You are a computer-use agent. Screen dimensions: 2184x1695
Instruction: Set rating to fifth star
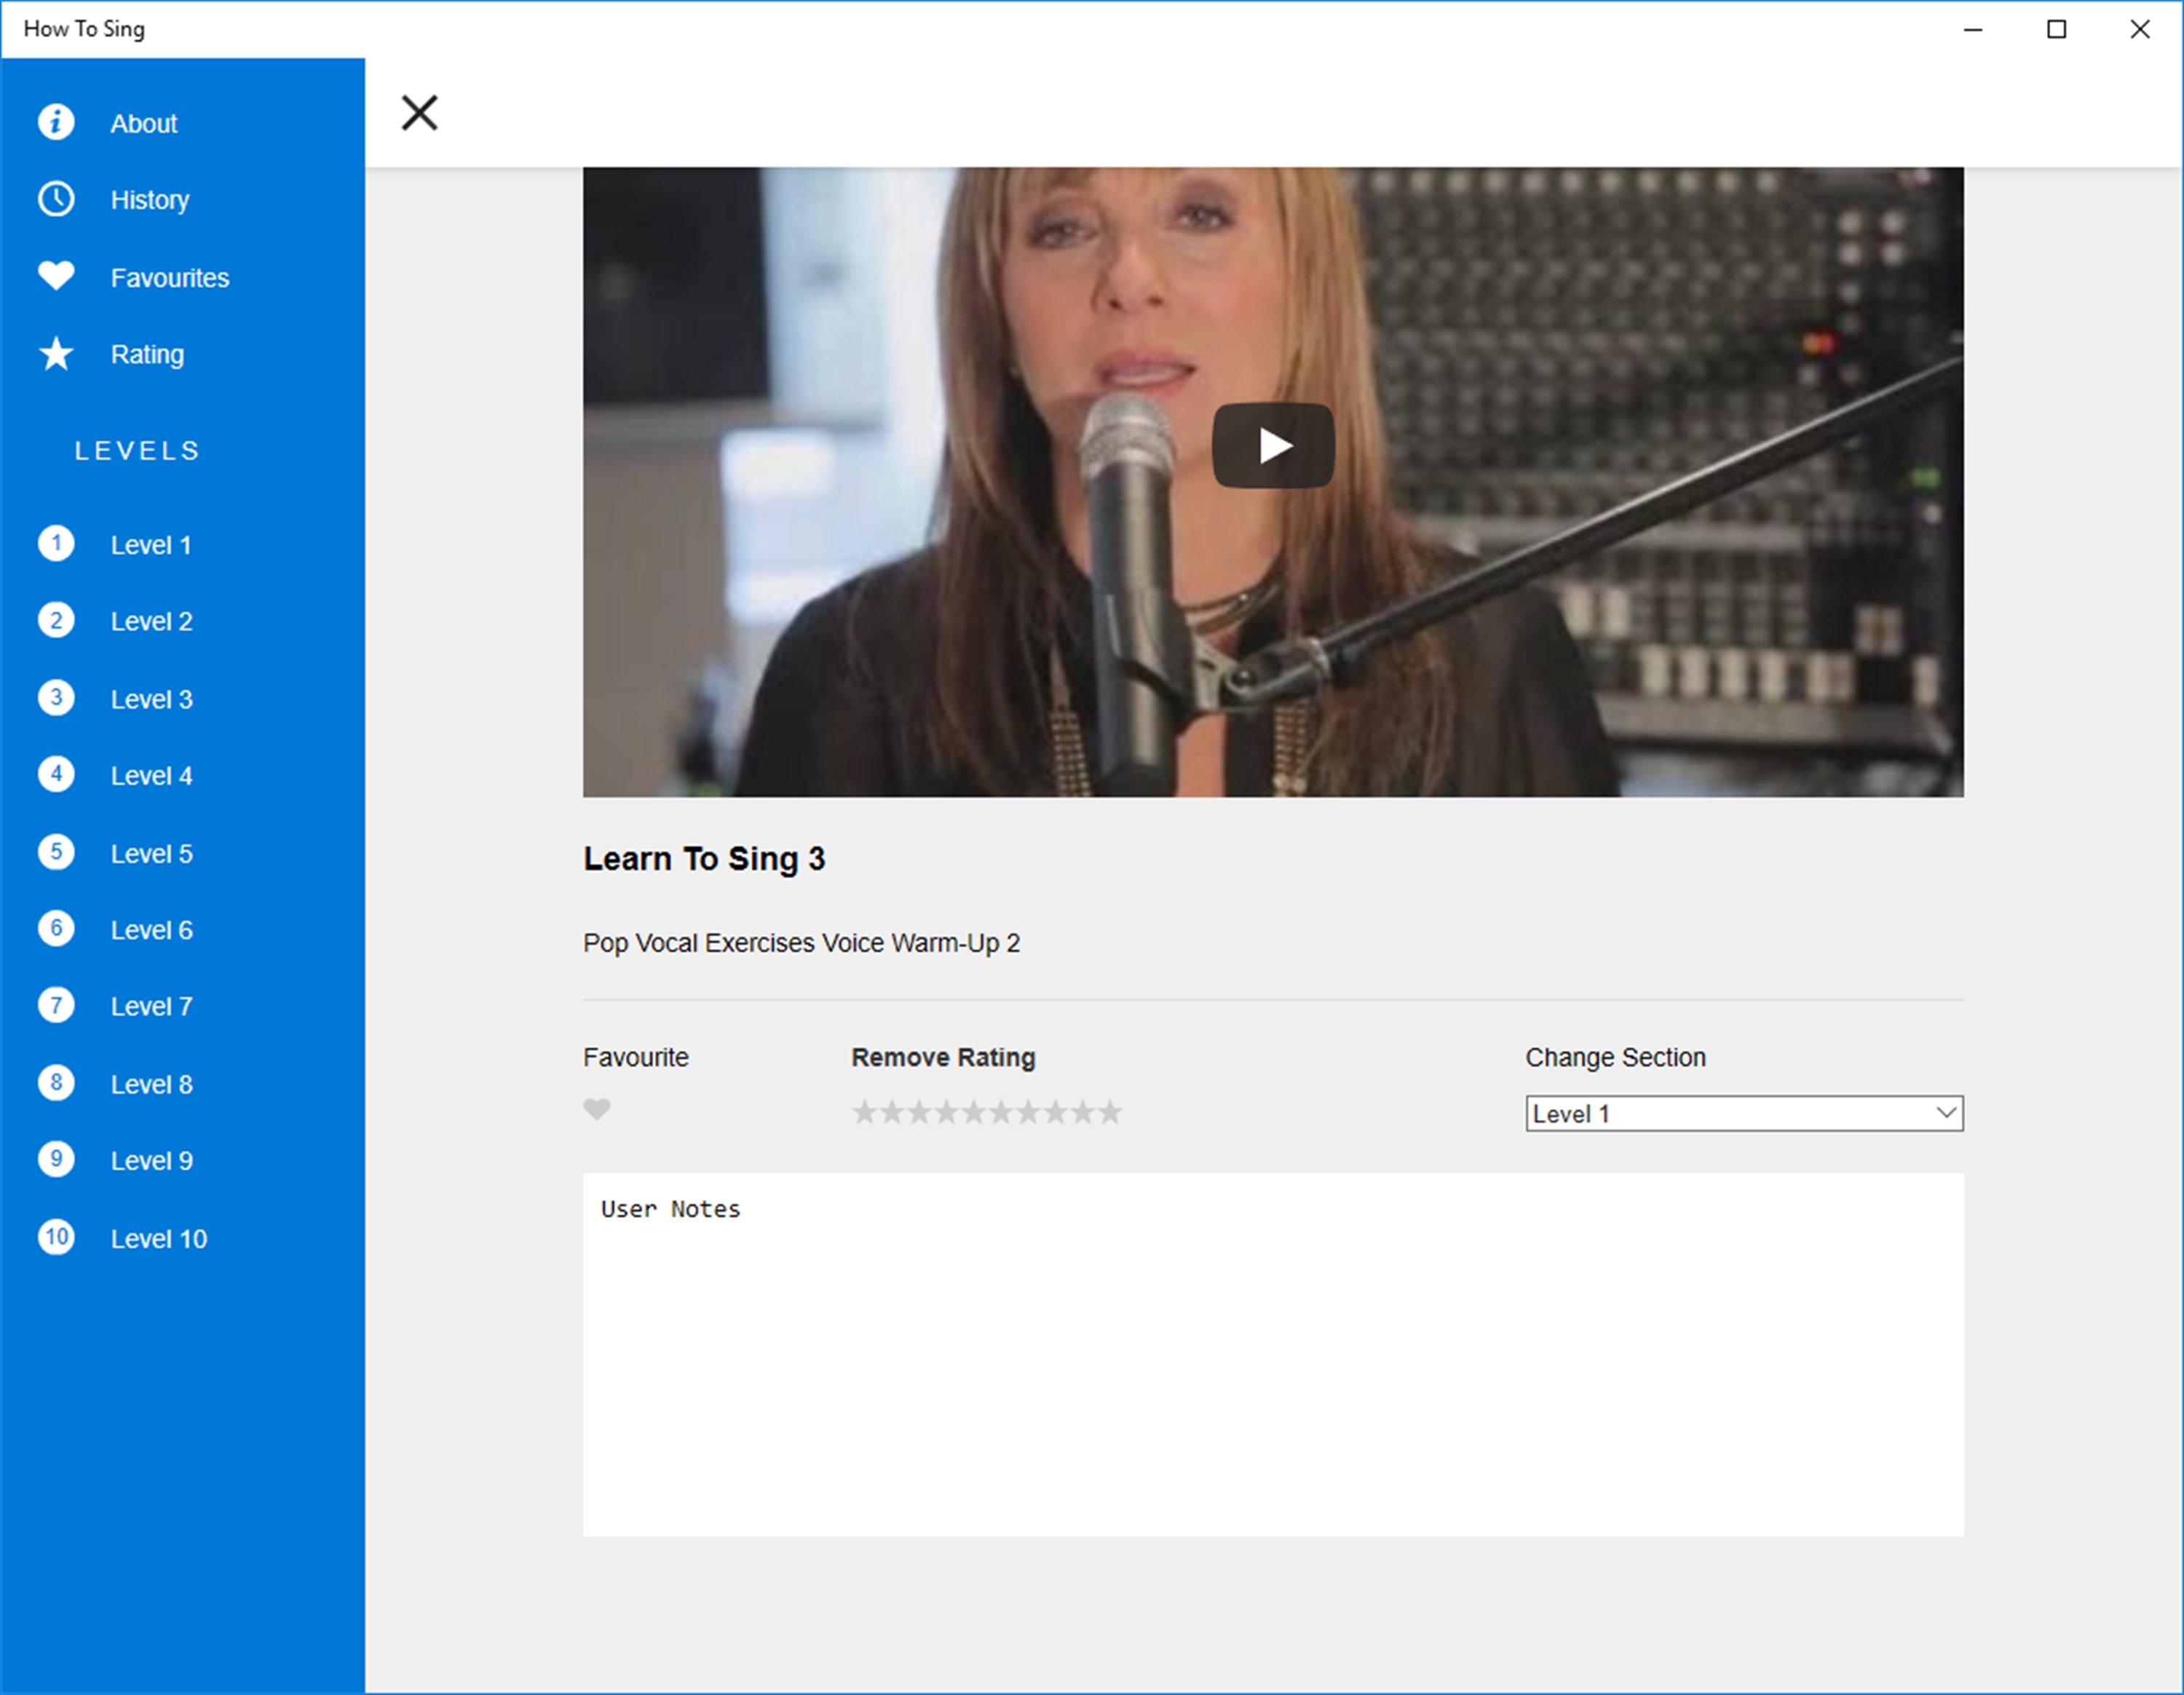point(973,1112)
